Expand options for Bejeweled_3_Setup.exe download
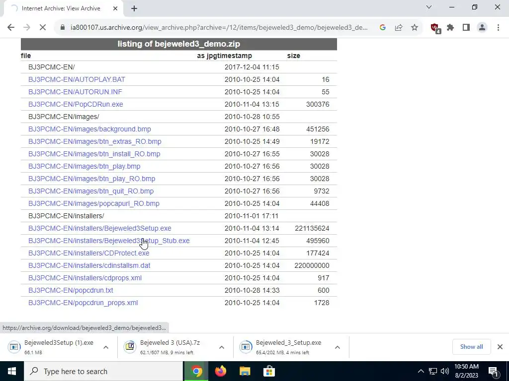Screen dimensions: 509x381 click(338, 347)
